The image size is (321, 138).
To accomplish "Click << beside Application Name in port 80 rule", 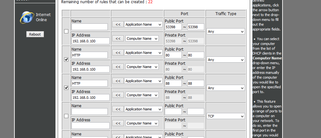I will pos(118,53).
